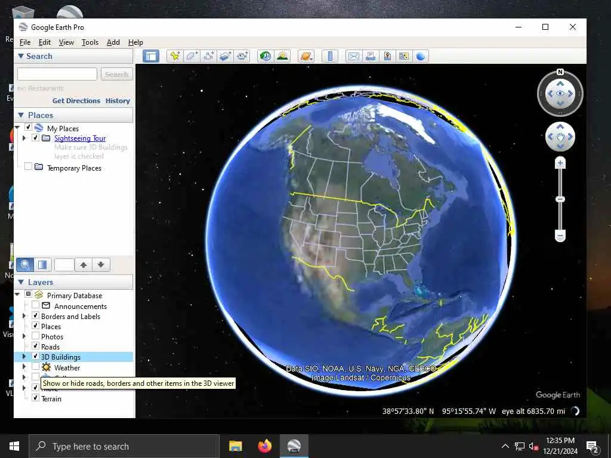Collapse the Places panel
The height and width of the screenshot is (458, 611).
(21, 115)
